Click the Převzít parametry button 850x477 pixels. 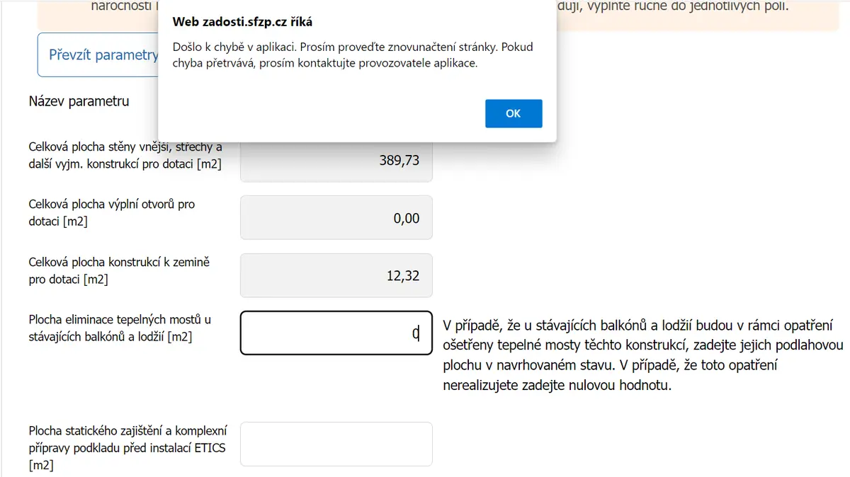pos(98,54)
